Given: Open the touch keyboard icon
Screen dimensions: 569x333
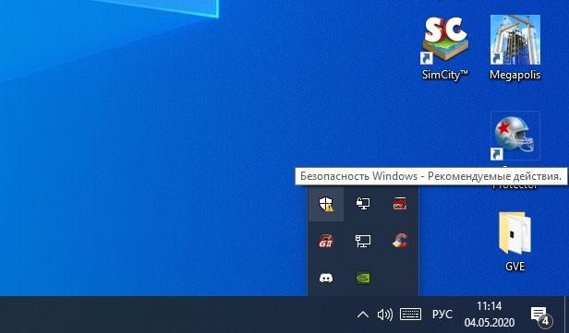Looking at the screenshot, I should (410, 315).
